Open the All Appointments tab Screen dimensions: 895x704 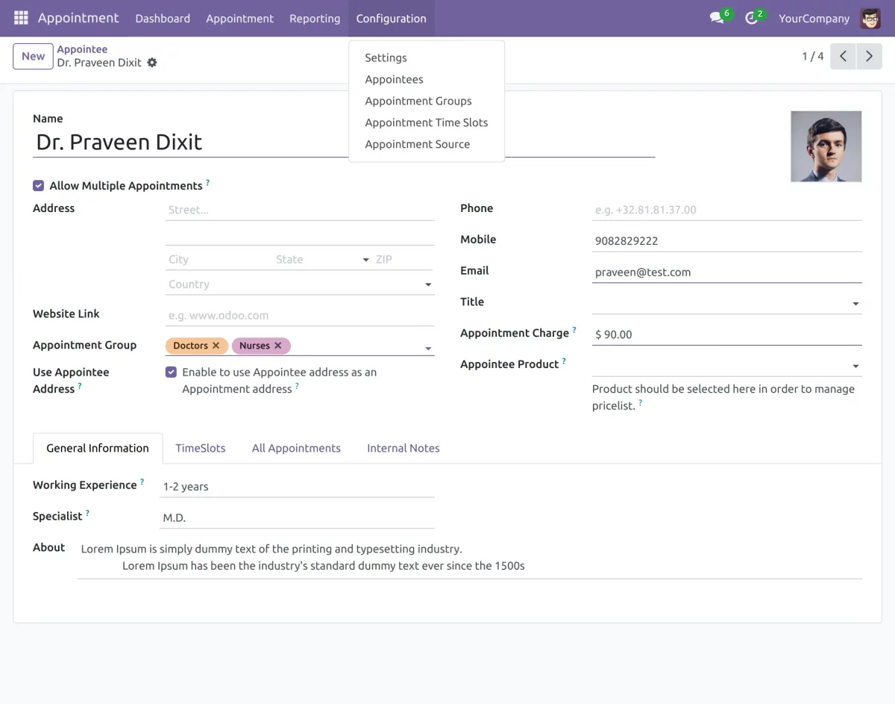pyautogui.click(x=296, y=448)
